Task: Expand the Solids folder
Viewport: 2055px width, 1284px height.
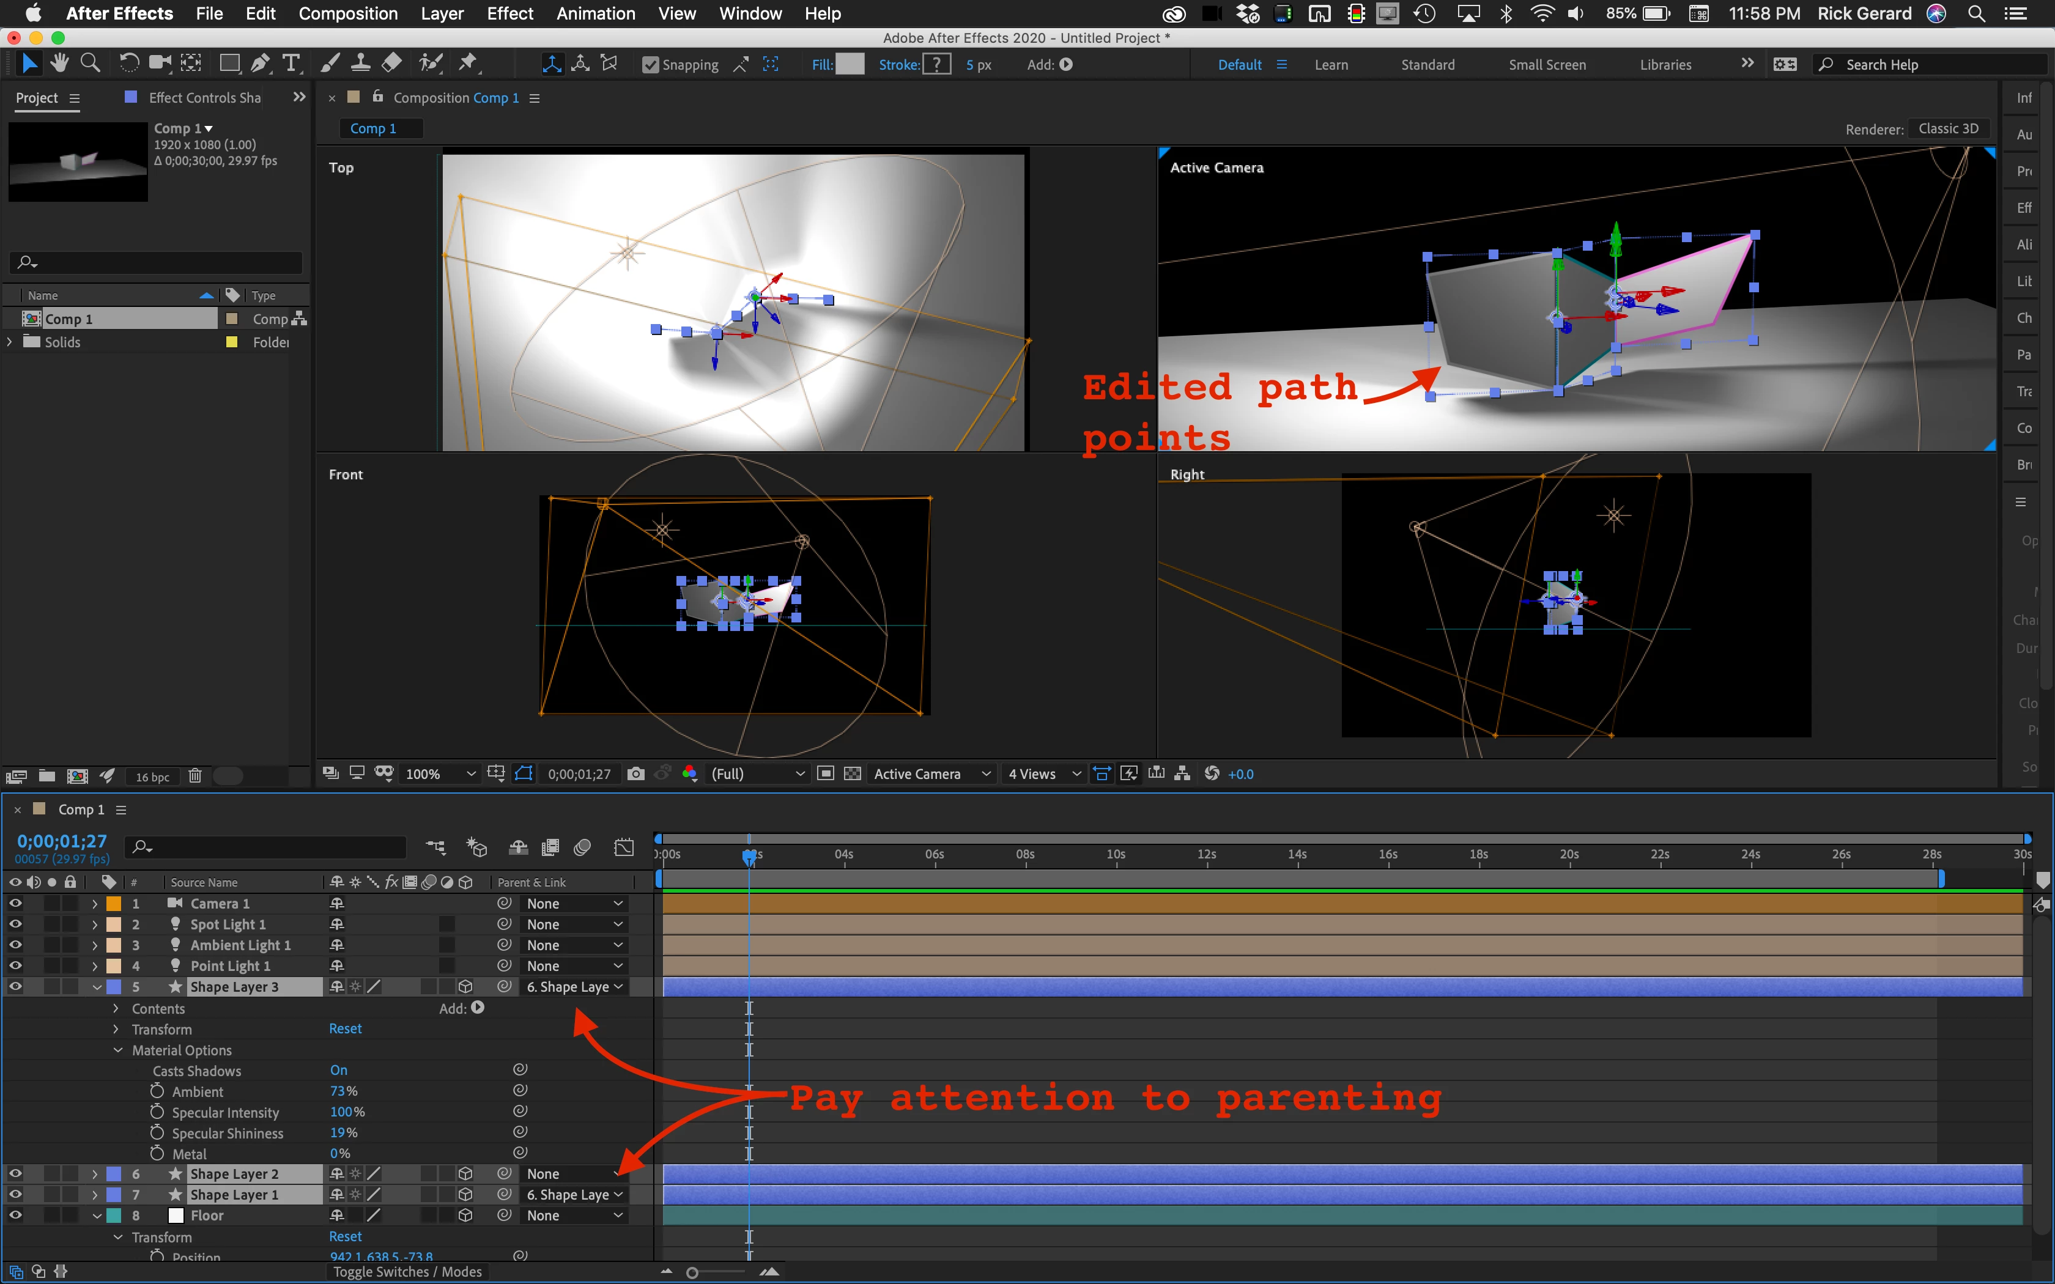Action: point(10,341)
